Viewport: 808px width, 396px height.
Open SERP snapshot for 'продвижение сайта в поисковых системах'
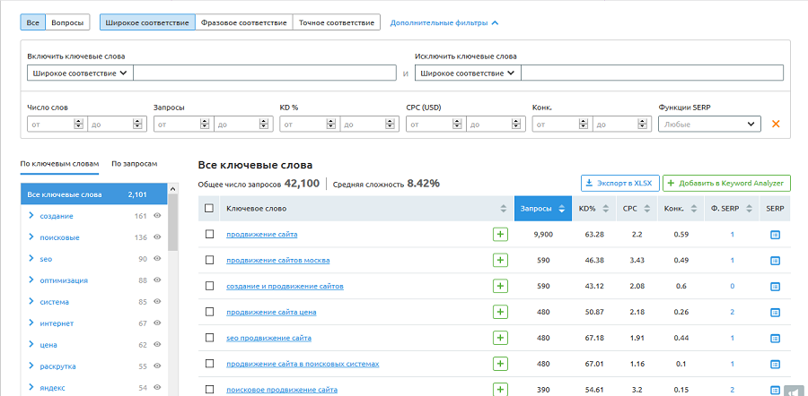pyautogui.click(x=774, y=364)
